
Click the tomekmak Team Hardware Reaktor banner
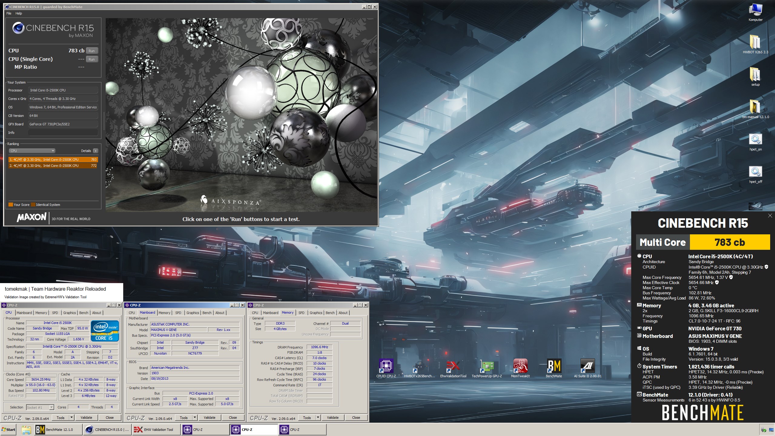click(x=61, y=292)
